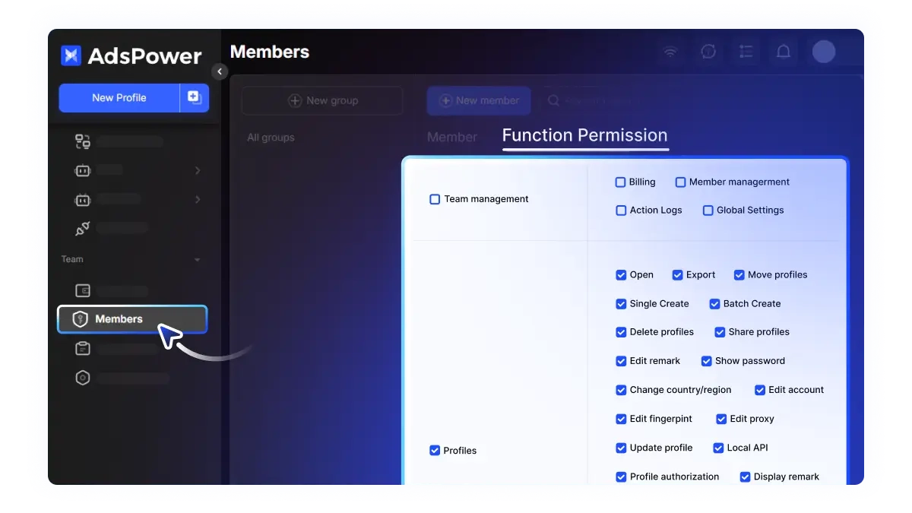Select All groups in the list

(x=271, y=138)
